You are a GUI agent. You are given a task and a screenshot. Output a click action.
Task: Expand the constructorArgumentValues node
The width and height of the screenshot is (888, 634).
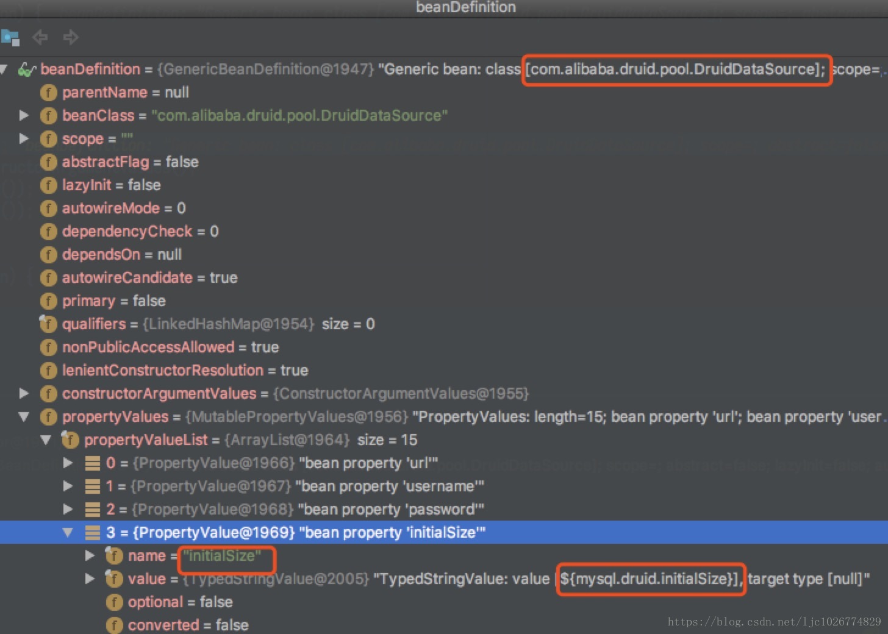pyautogui.click(x=24, y=393)
